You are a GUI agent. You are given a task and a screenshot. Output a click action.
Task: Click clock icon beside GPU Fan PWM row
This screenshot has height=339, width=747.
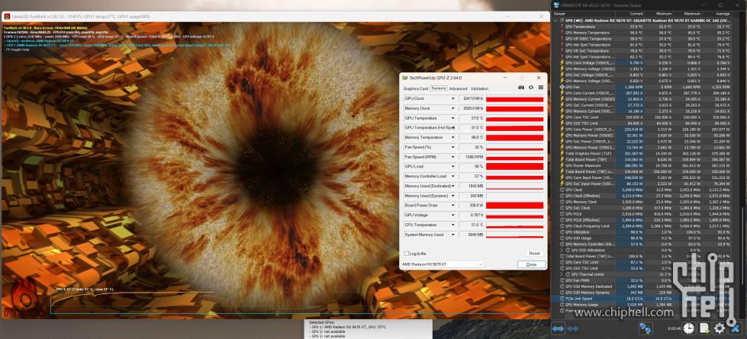tap(562, 280)
